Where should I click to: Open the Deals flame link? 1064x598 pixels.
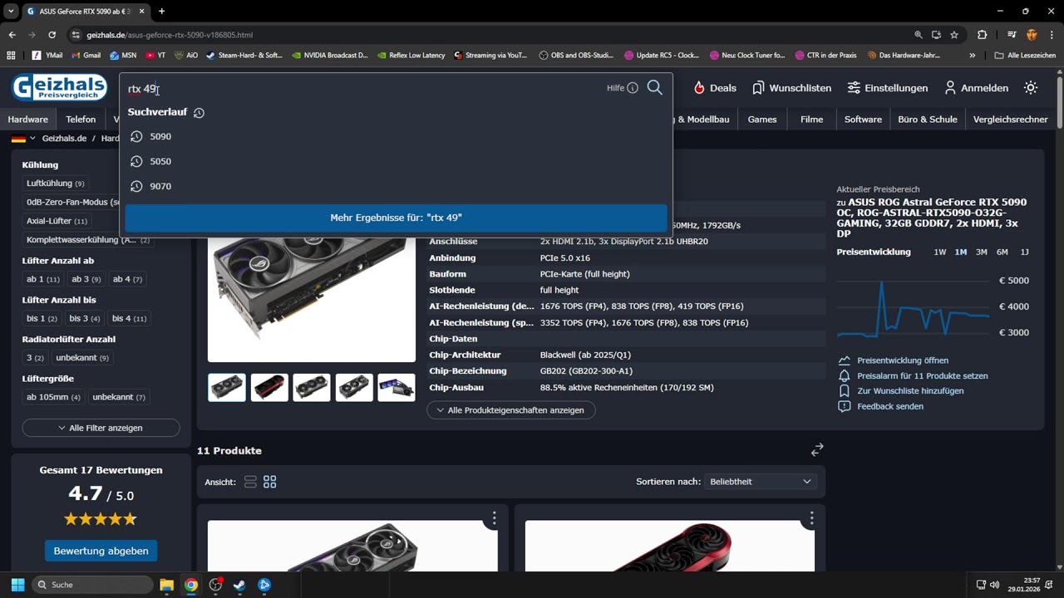click(x=716, y=88)
